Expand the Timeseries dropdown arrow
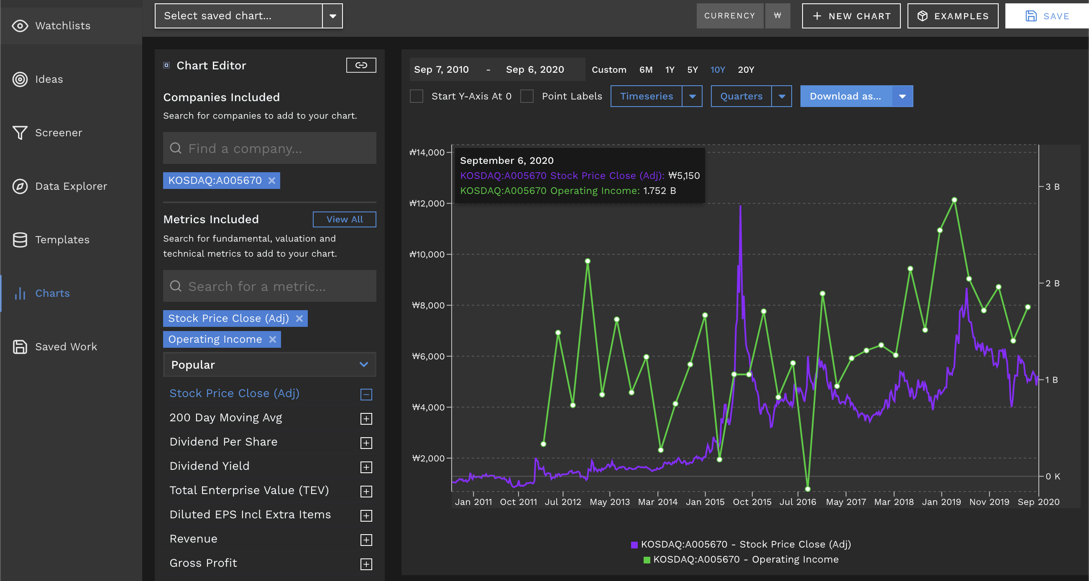Viewport: 1089px width, 581px height. [x=692, y=96]
